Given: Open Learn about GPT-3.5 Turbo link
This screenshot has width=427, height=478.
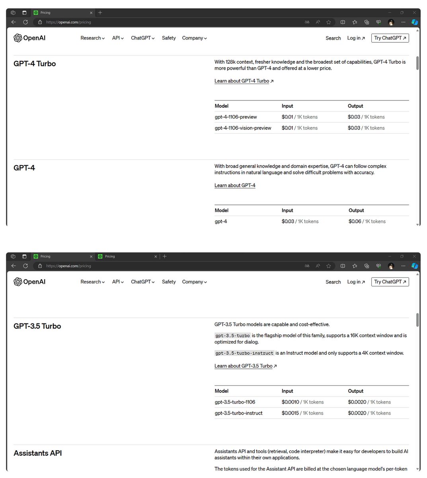Looking at the screenshot, I should pyautogui.click(x=246, y=366).
